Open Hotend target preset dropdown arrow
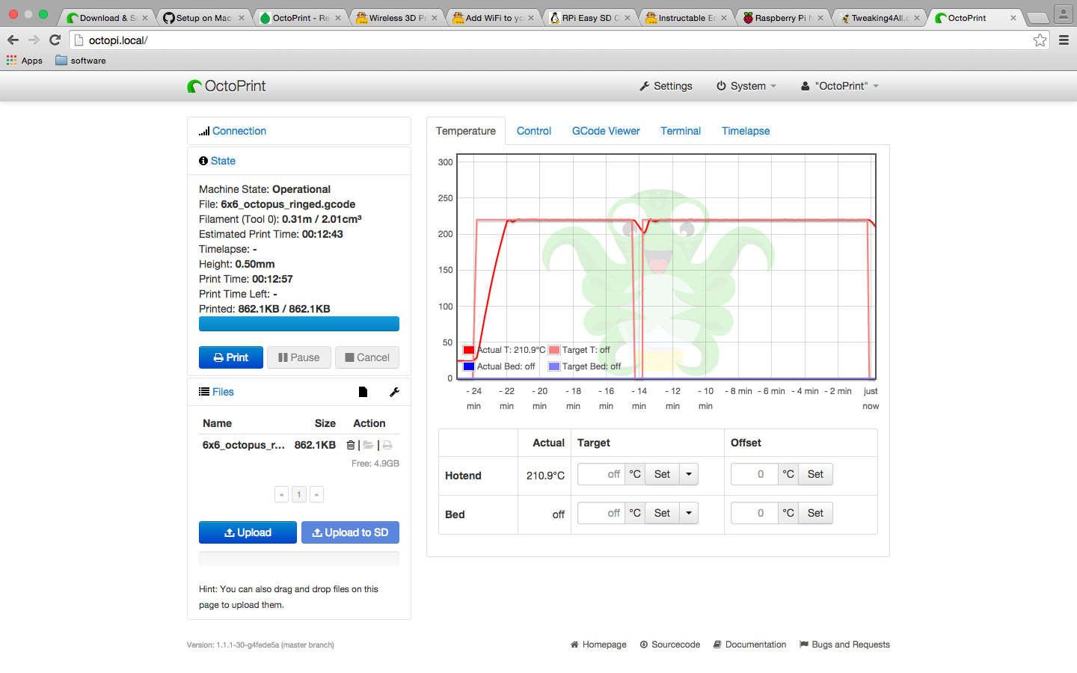Image resolution: width=1077 pixels, height=673 pixels. click(x=689, y=474)
